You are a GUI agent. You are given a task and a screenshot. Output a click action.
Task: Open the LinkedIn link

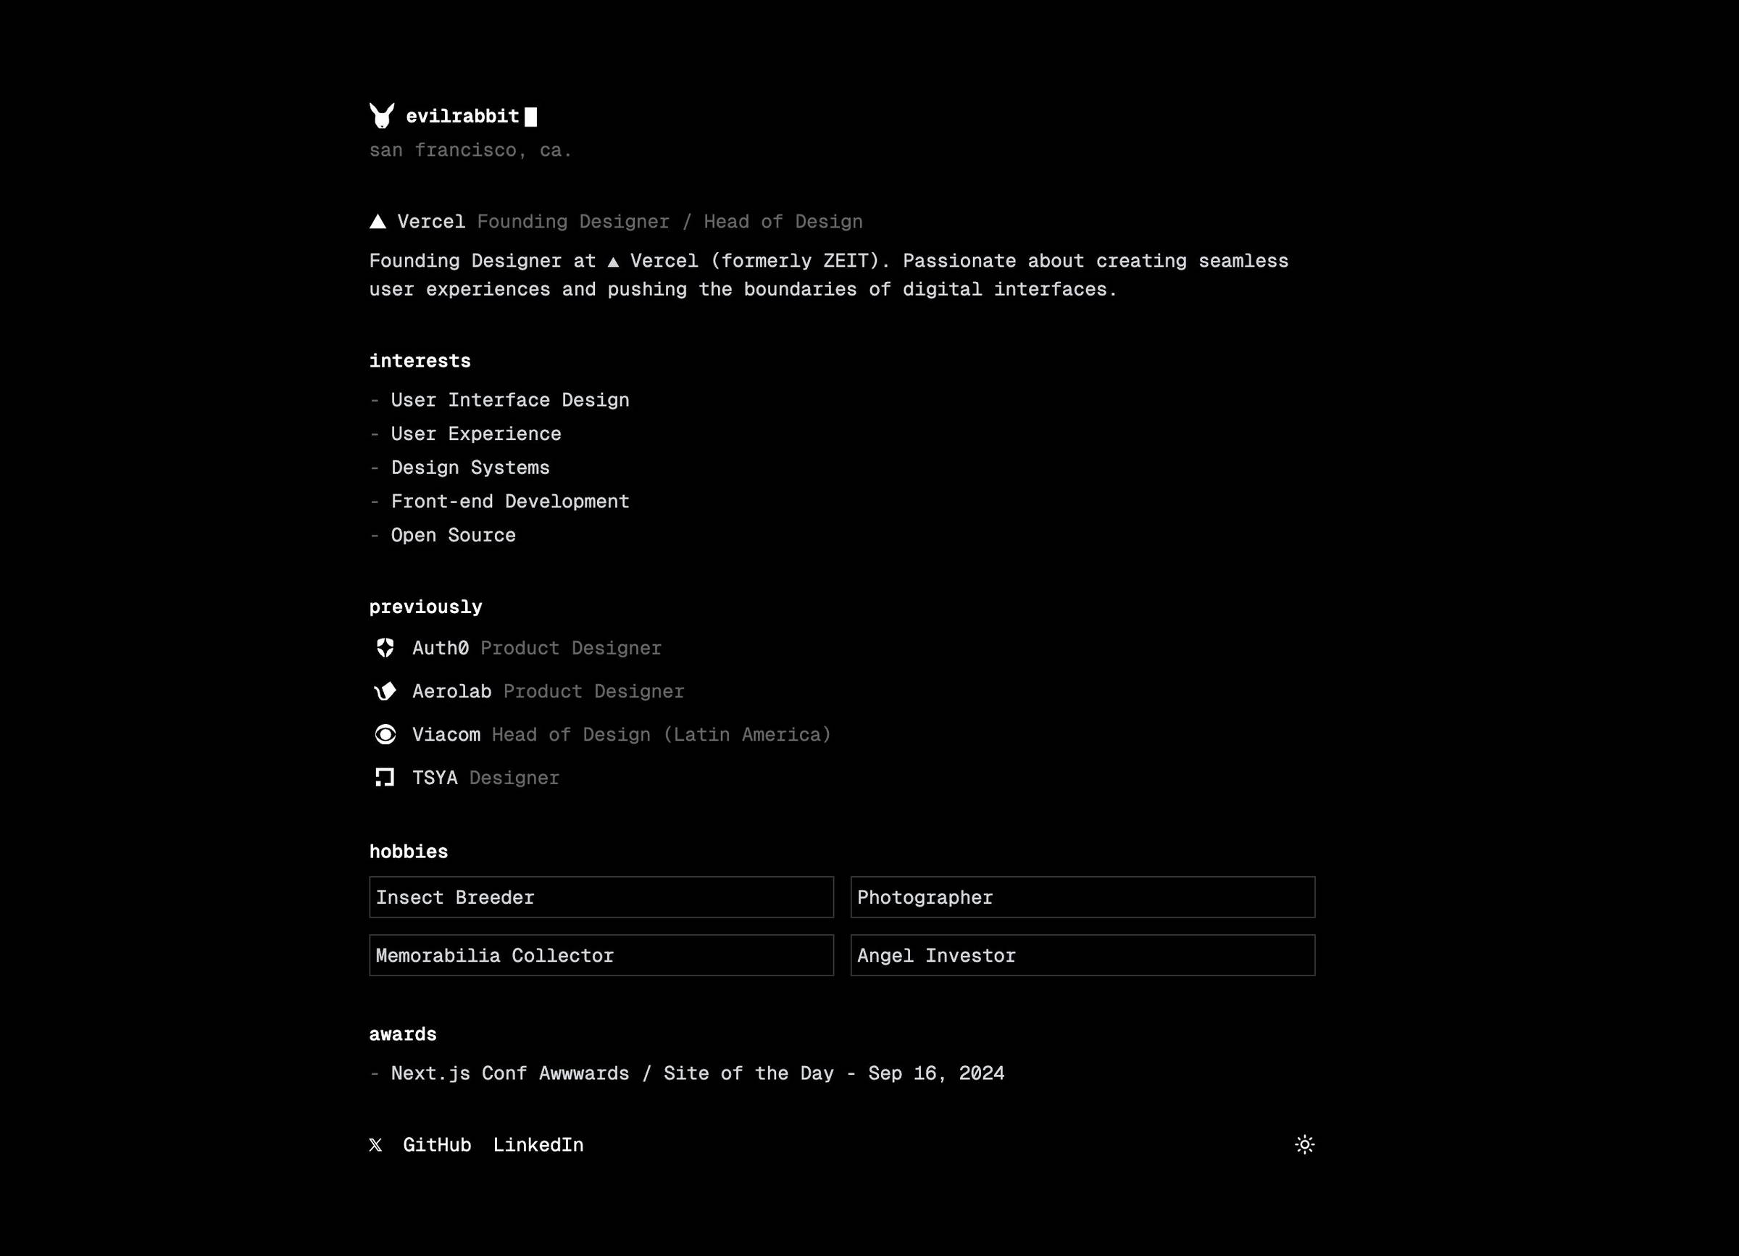click(x=538, y=1145)
